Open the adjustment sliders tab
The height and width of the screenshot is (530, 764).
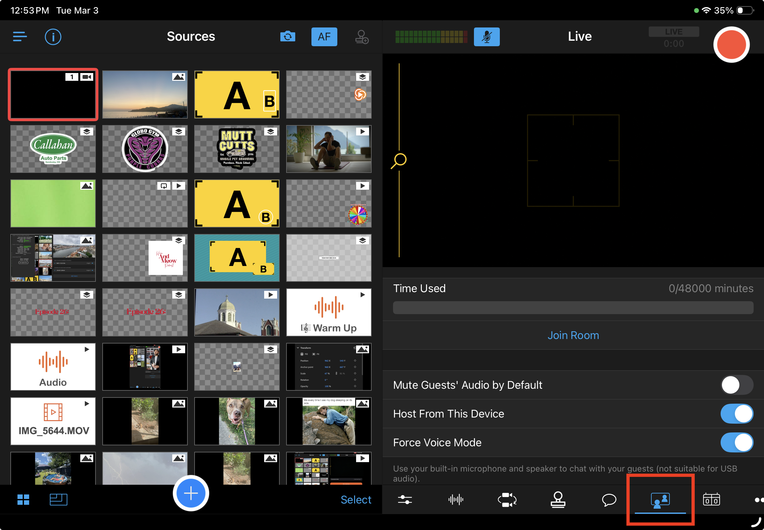coord(405,499)
